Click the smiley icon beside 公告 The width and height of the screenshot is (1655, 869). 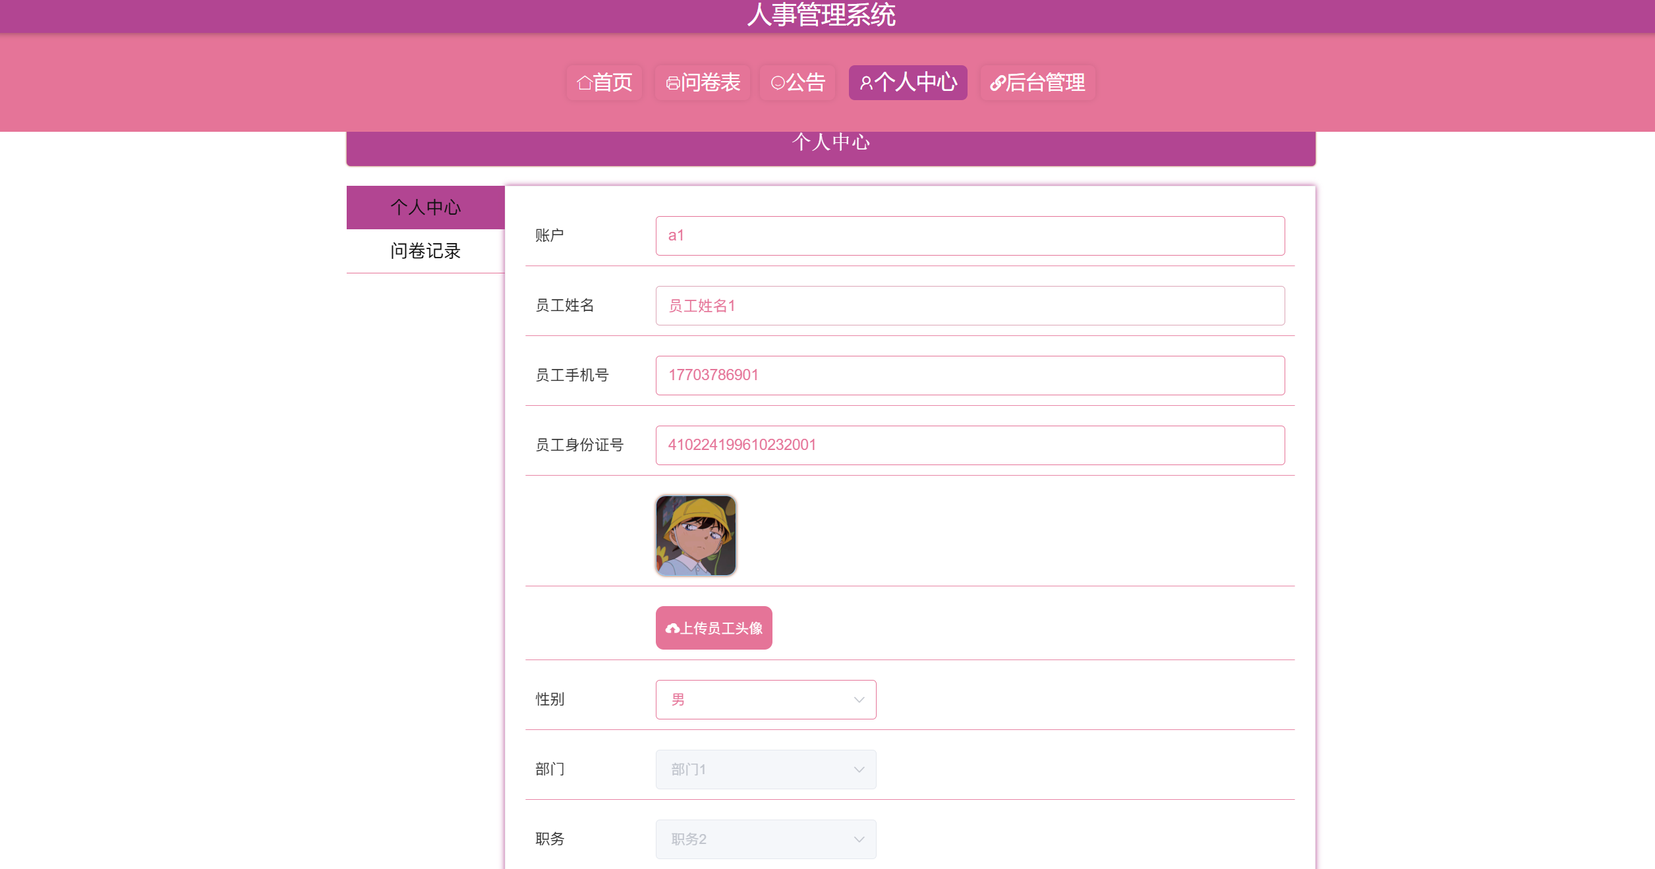click(778, 83)
